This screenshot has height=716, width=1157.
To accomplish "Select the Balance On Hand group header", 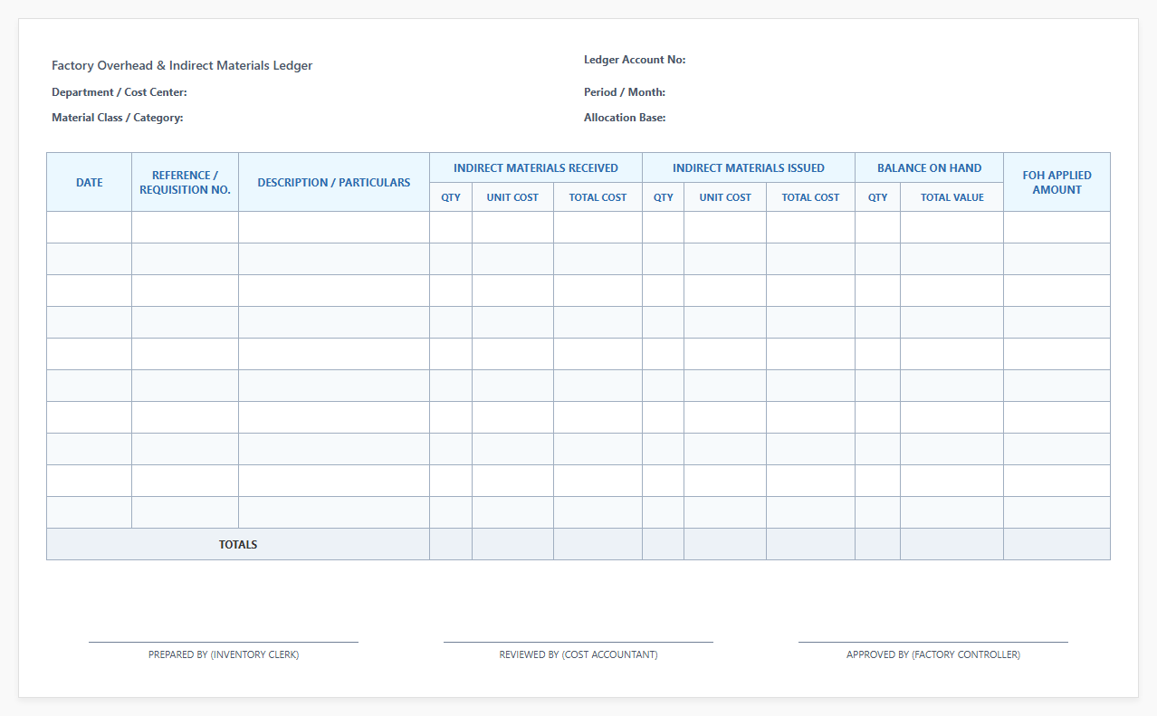I will click(x=930, y=167).
